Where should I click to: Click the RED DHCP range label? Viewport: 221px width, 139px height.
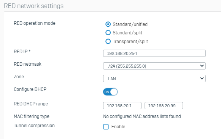[31, 104]
